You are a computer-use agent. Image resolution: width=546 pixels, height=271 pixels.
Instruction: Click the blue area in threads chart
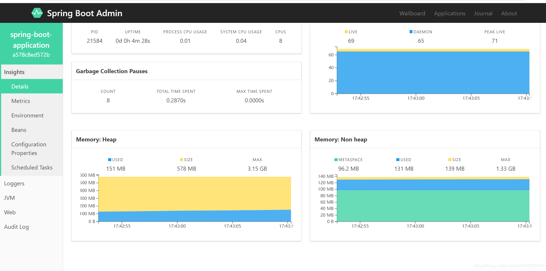pyautogui.click(x=433, y=72)
